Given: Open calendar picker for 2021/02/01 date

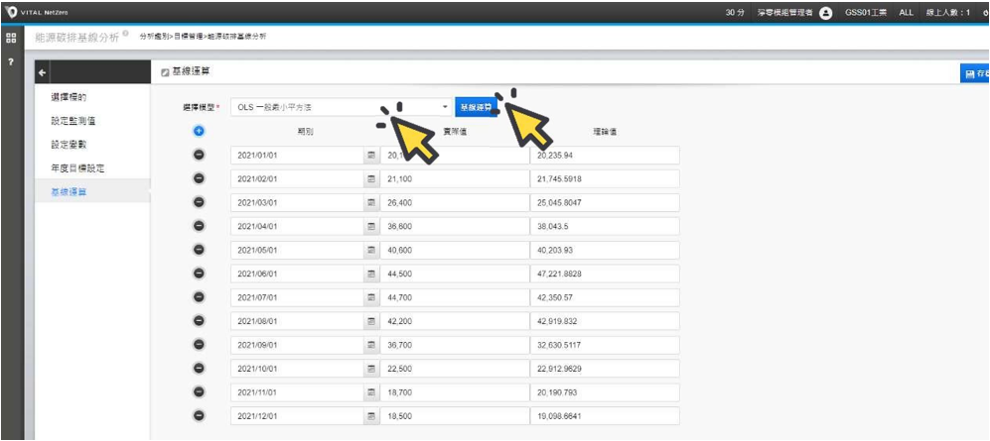Looking at the screenshot, I should coord(371,179).
